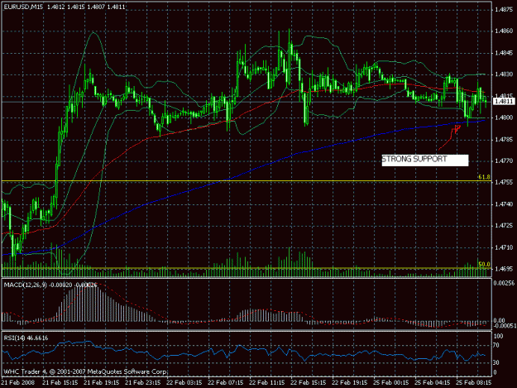Select the yellow 61.8 Fibonacci horizontal line
Image resolution: width=517 pixels, height=388 pixels.
click(x=246, y=181)
